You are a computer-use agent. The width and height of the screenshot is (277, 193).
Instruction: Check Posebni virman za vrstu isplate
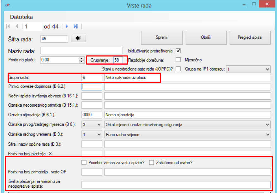[84, 162]
